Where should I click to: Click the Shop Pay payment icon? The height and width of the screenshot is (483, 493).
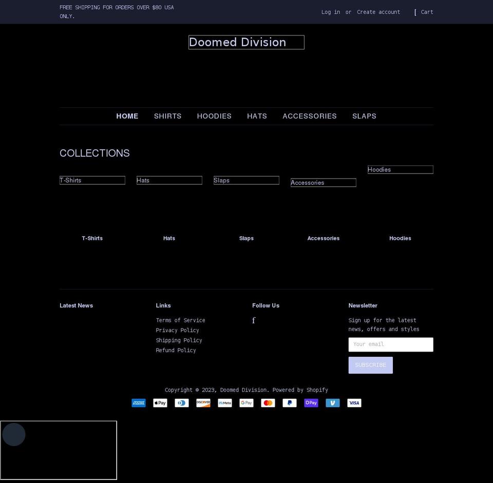(311, 403)
